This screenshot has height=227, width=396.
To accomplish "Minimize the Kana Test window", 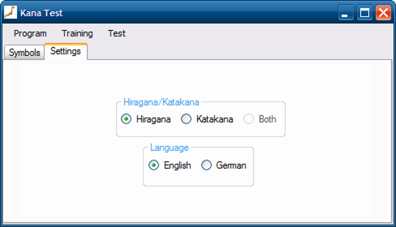I will click(346, 12).
